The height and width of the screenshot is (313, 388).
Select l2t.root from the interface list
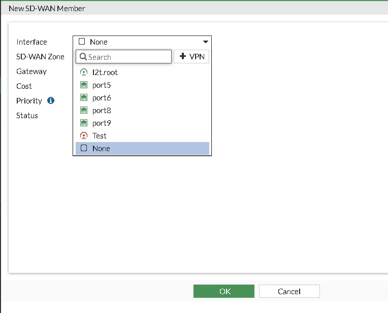coord(142,72)
